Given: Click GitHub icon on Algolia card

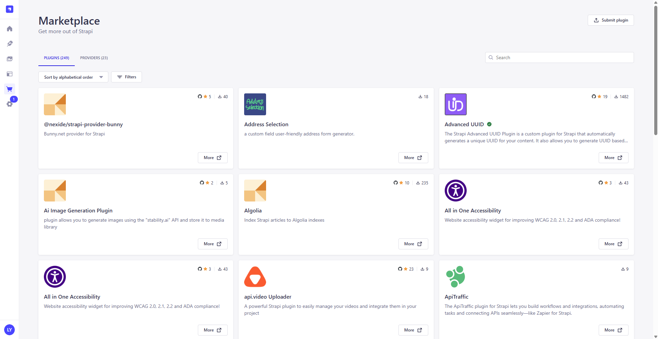Looking at the screenshot, I should [x=396, y=183].
